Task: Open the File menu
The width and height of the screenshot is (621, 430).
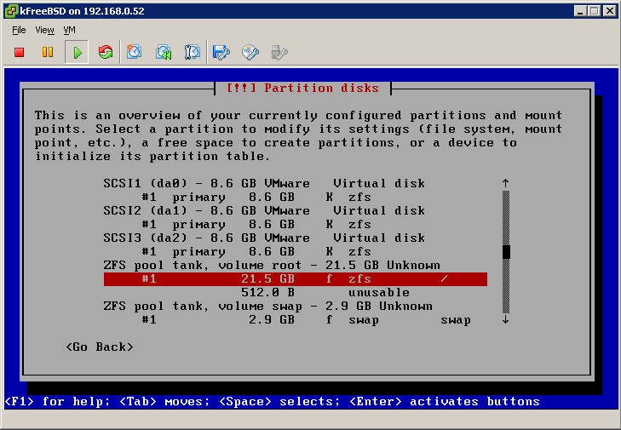Action: pyautogui.click(x=19, y=30)
